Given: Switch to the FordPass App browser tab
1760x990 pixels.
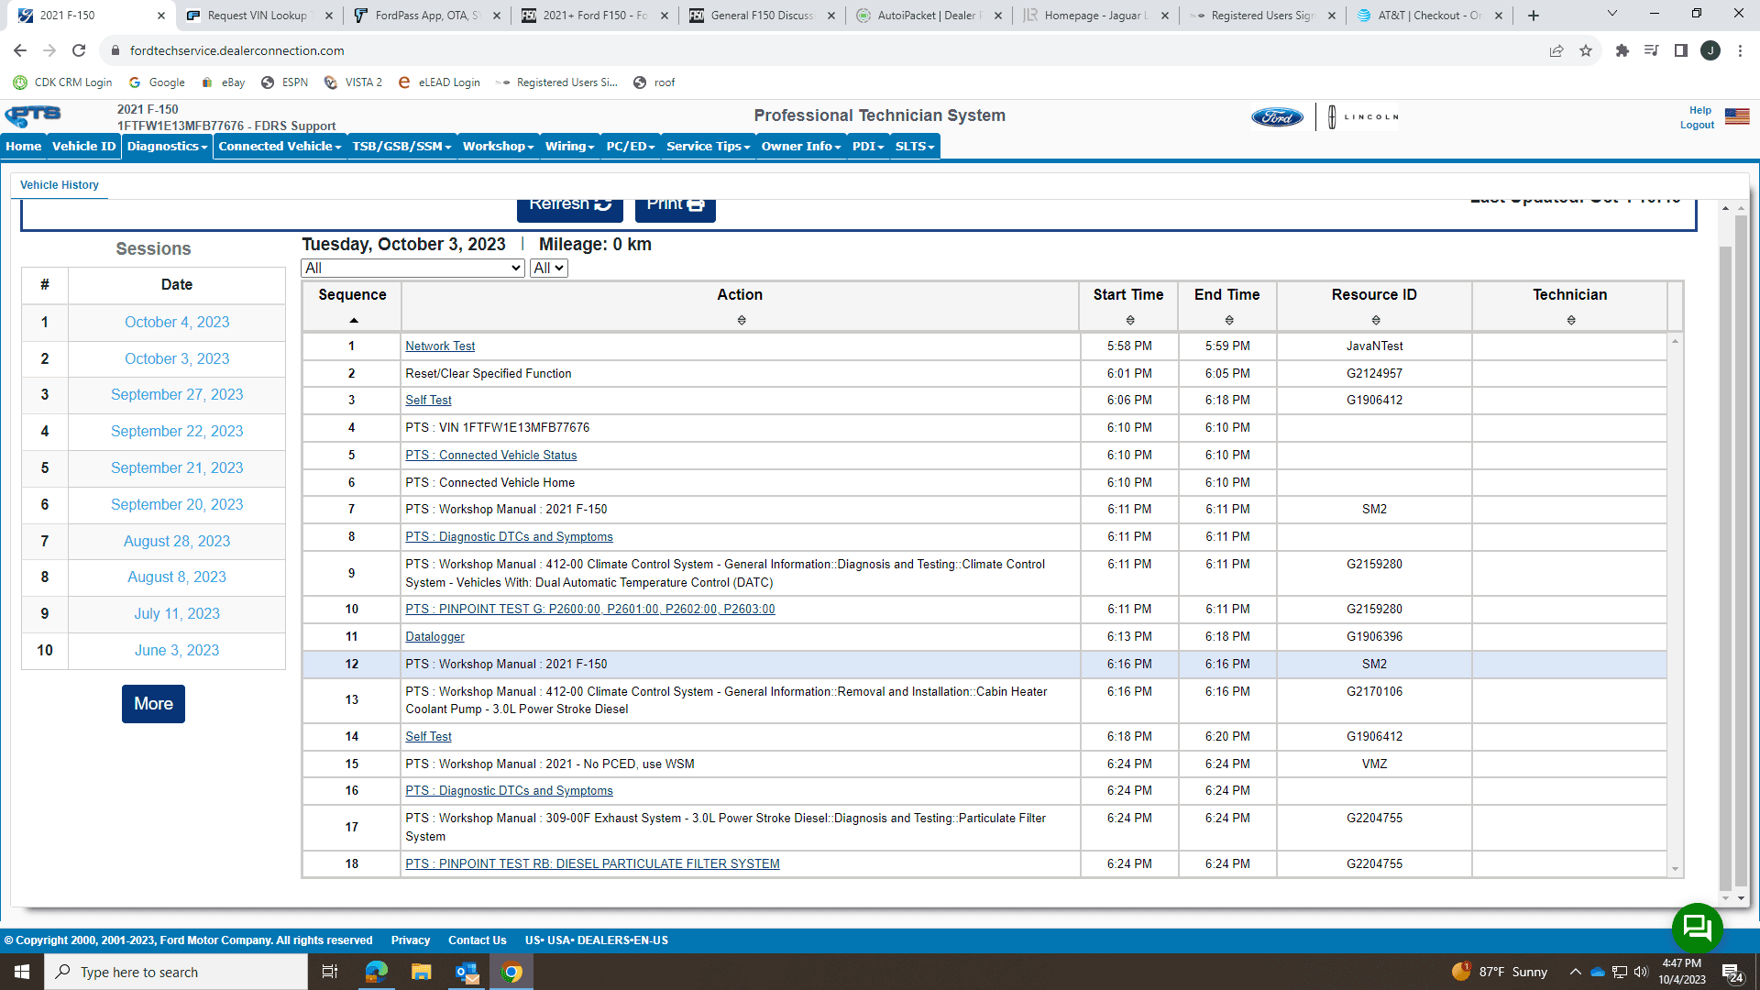Looking at the screenshot, I should point(426,16).
